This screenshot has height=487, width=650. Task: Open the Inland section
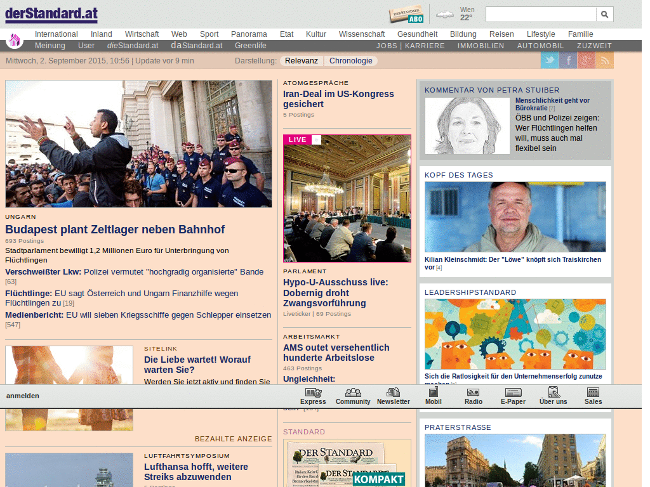coord(102,34)
